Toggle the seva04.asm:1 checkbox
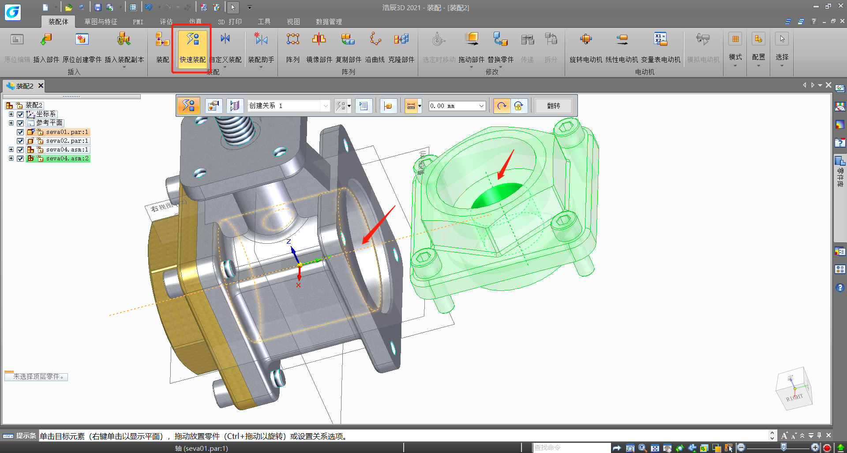The image size is (847, 453). (20, 150)
